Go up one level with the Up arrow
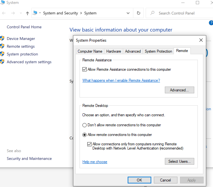213x187 pixels. coord(27,13)
